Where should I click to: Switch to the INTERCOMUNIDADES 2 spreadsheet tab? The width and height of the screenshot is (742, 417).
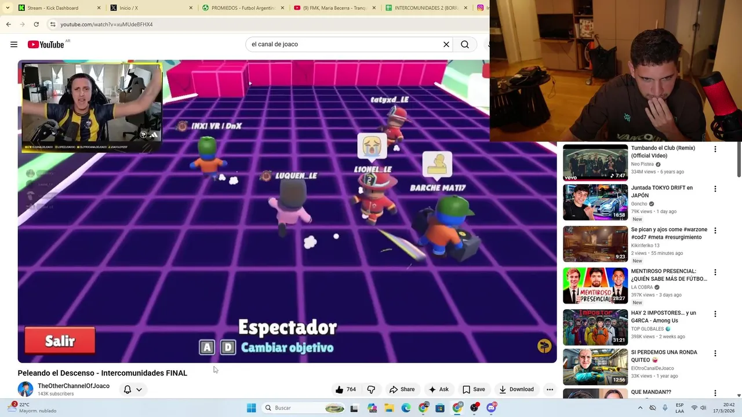425,8
